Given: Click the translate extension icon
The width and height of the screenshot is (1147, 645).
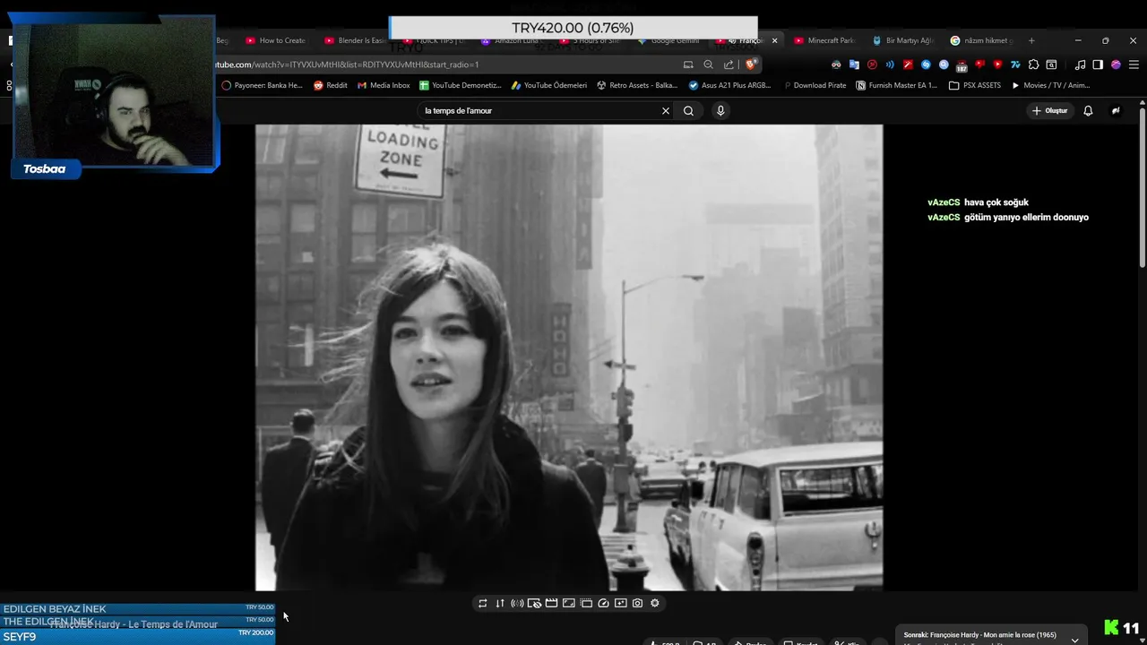Looking at the screenshot, I should click(x=854, y=64).
